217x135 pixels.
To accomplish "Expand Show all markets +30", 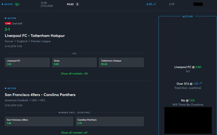I will click(x=74, y=74).
